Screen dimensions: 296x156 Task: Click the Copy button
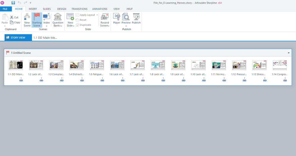pos(15,22)
